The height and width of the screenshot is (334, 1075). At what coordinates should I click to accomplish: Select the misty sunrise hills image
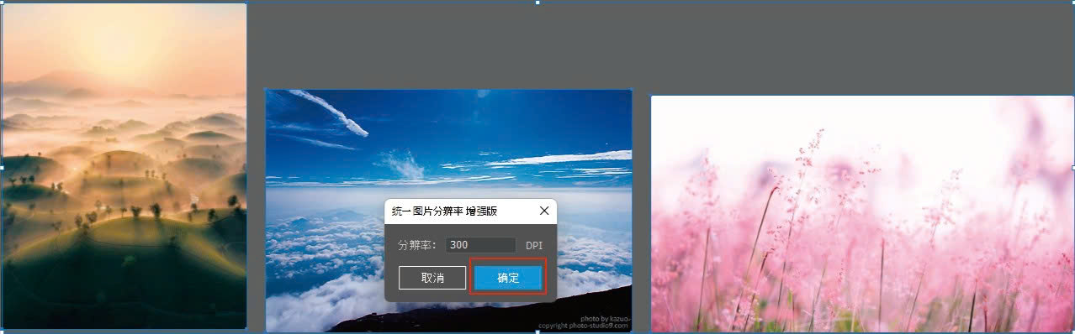[x=124, y=166]
